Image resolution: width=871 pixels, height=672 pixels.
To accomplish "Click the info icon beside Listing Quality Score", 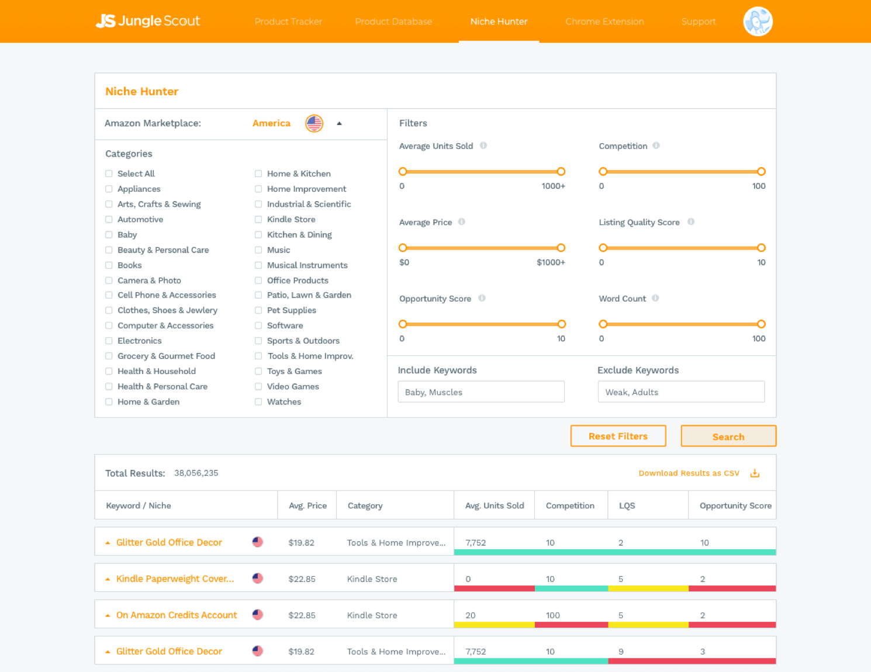I will [x=691, y=221].
